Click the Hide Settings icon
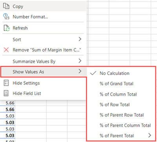The height and width of the screenshot is (142, 157). [x=6, y=83]
